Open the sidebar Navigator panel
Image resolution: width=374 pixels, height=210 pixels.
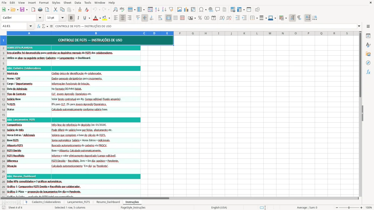click(x=368, y=63)
